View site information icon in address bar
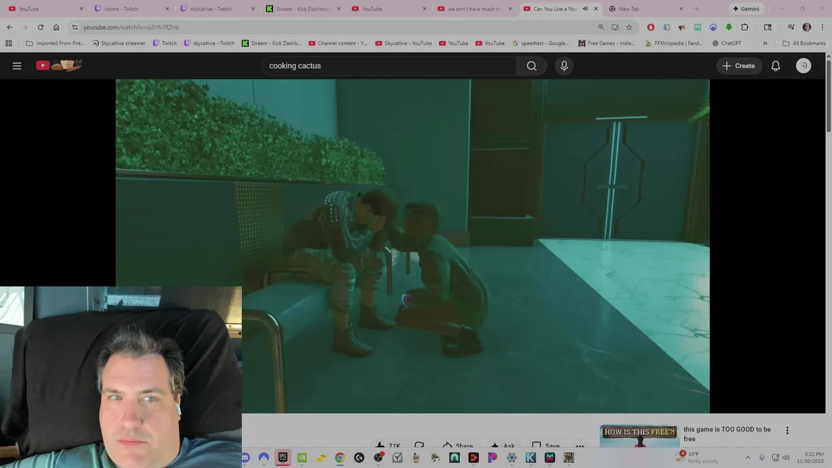The width and height of the screenshot is (832, 468). click(75, 27)
